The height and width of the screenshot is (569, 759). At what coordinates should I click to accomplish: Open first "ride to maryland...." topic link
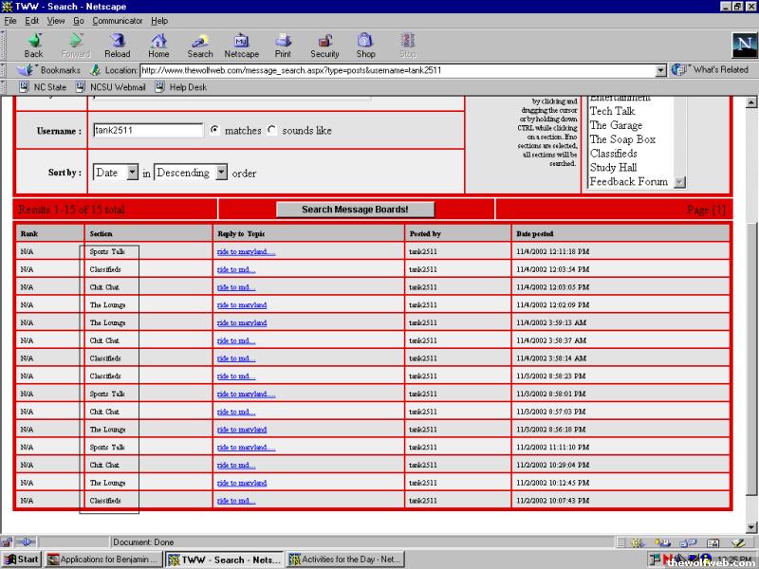point(246,252)
